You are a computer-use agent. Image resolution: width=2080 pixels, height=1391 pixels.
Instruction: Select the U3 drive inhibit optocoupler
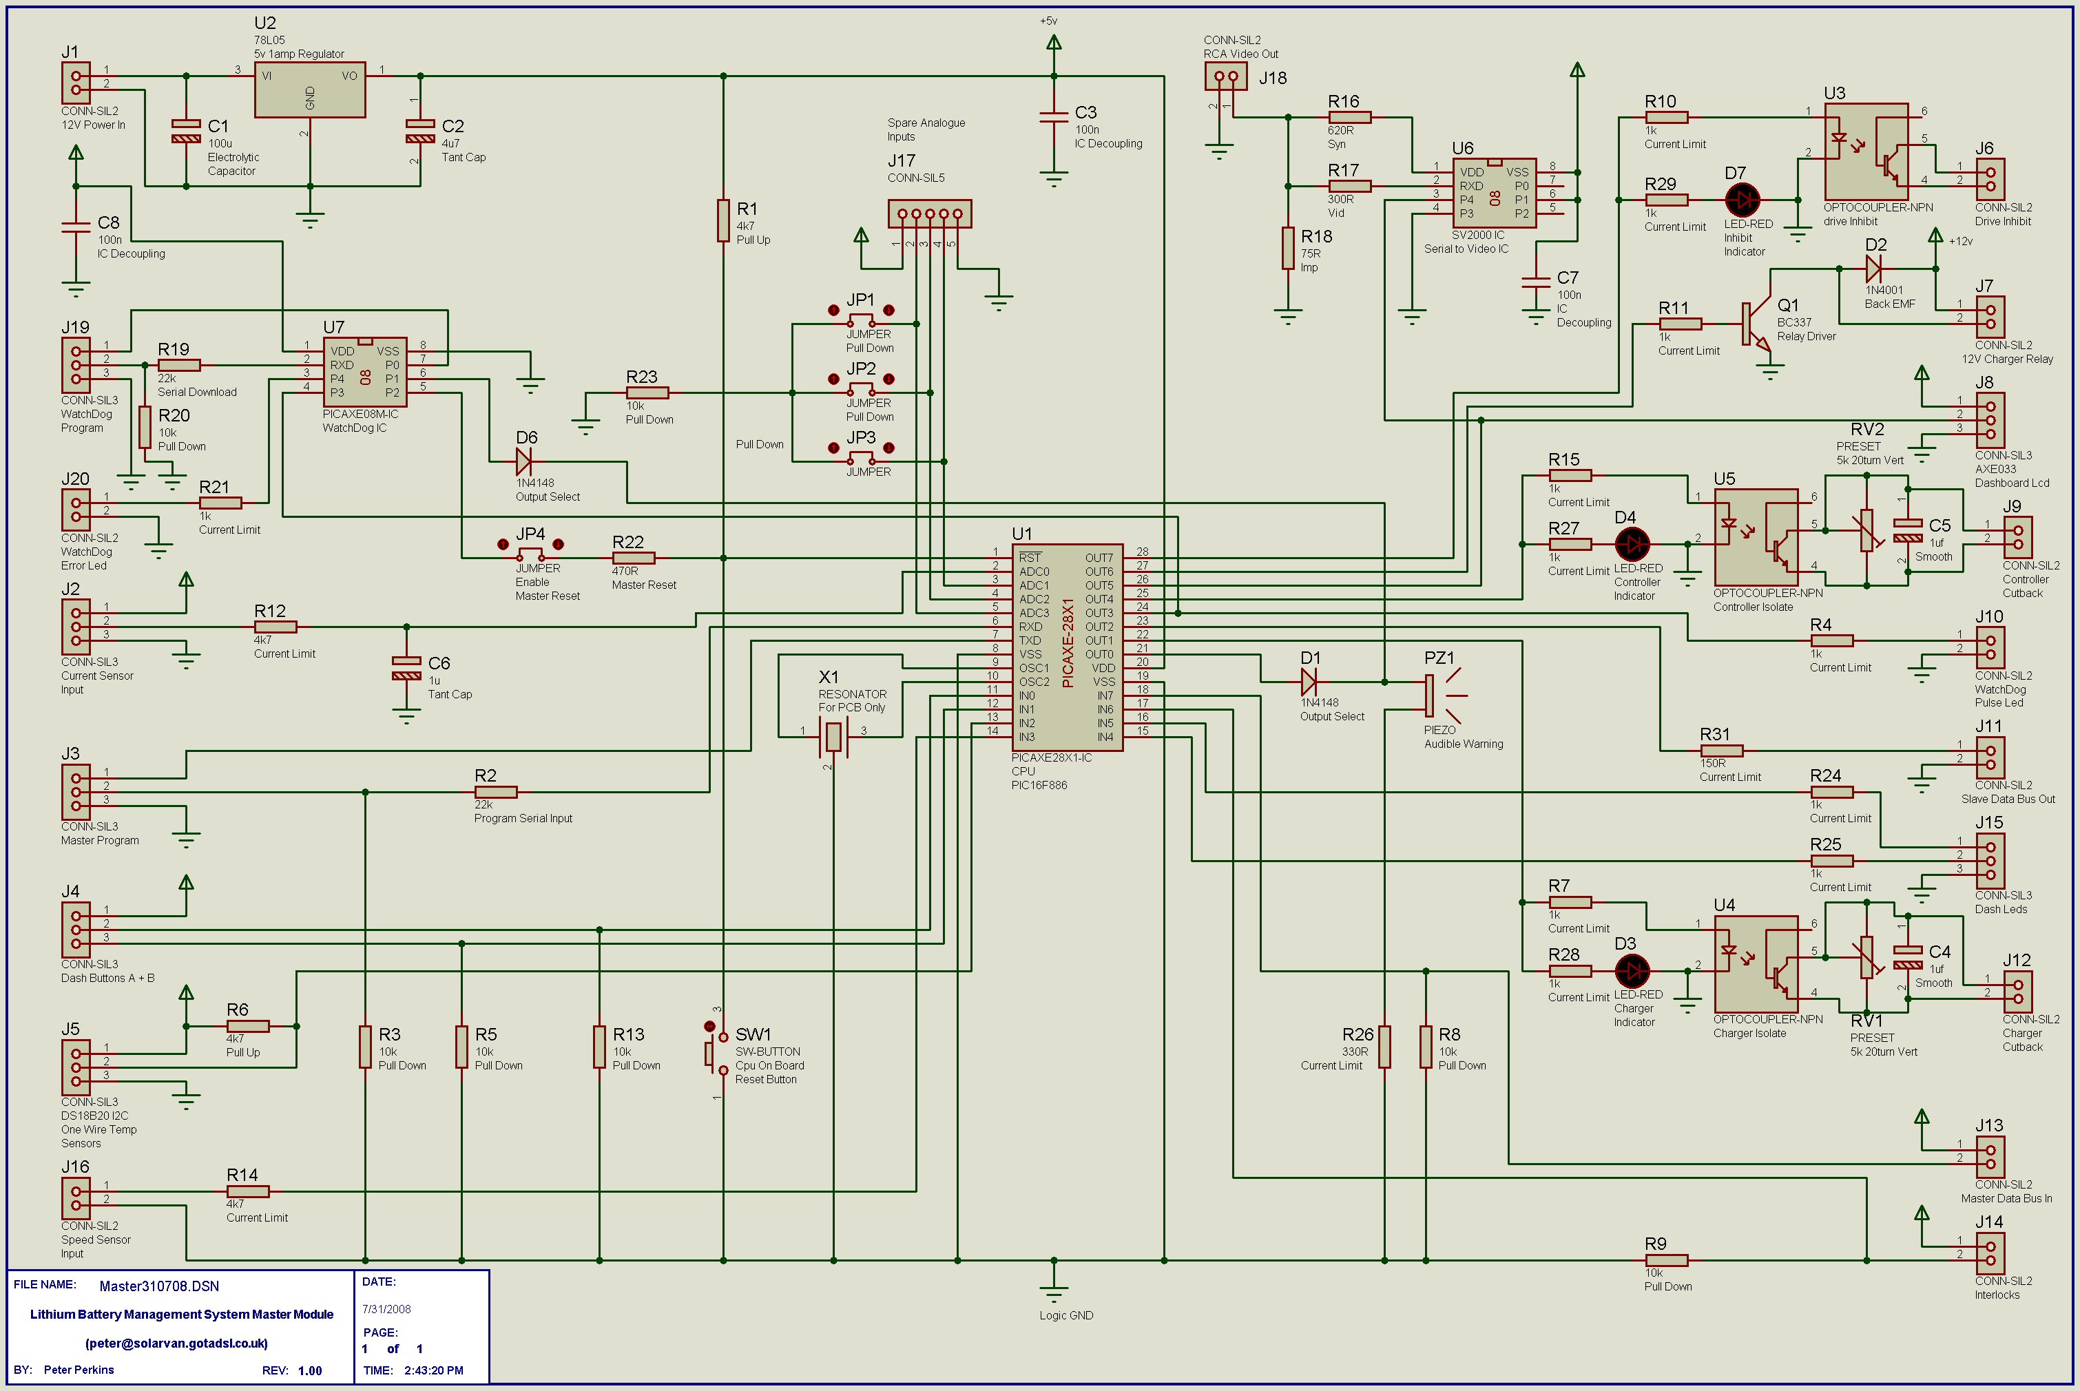1866,151
